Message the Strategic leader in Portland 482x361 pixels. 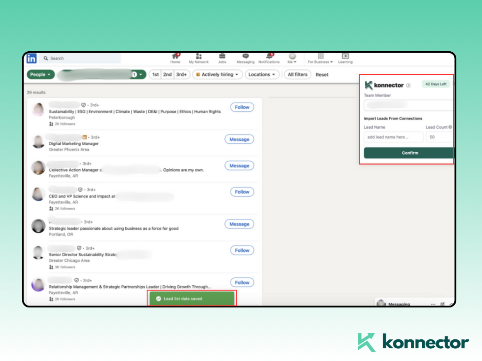[239, 224]
